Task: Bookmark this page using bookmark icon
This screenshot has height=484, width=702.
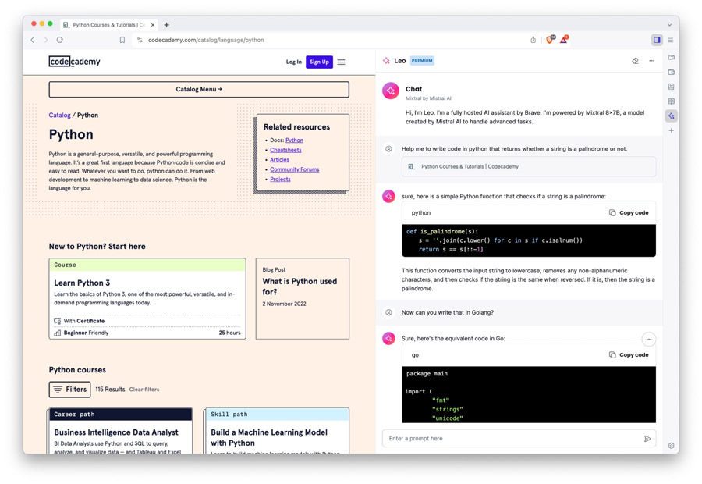Action: (x=122, y=40)
